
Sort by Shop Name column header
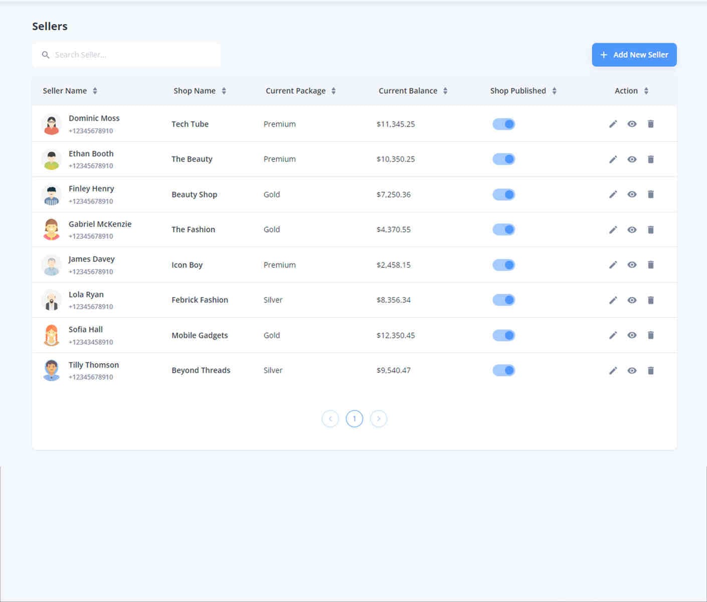[224, 91]
